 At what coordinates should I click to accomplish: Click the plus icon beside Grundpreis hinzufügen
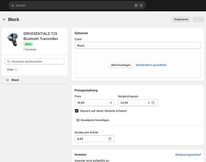click(78, 120)
